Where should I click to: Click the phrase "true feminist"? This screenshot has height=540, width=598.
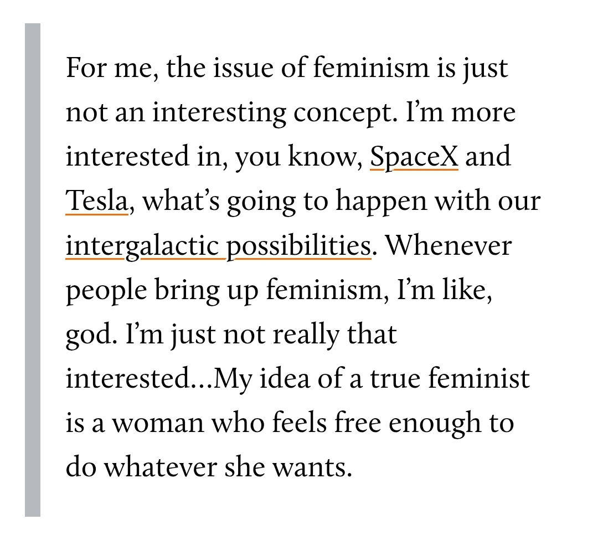[450, 378]
